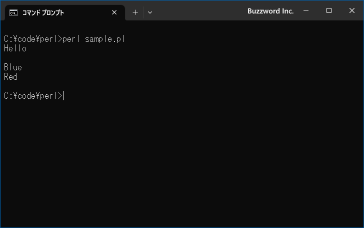Minimize the terminal window
This screenshot has width=364, height=228.
(x=306, y=10)
